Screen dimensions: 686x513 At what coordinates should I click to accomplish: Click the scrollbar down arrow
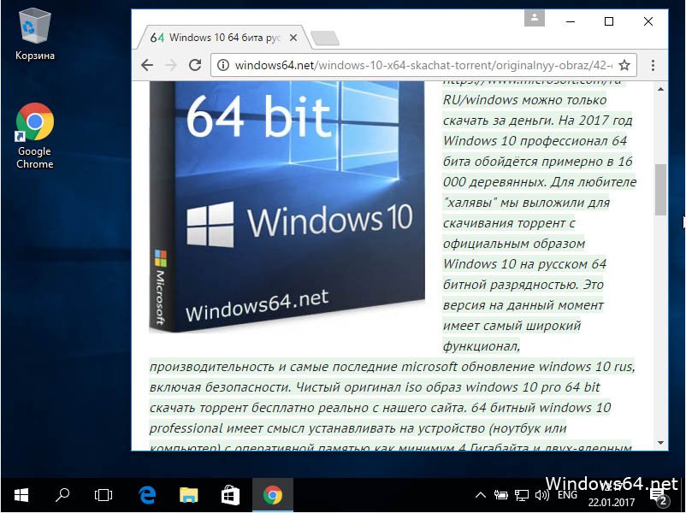tap(660, 443)
